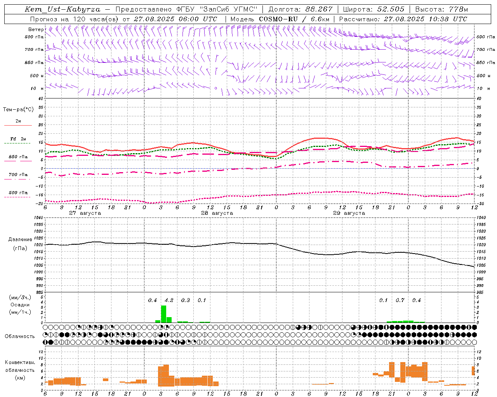Click the Давление pressure panel title
This screenshot has width=497, height=397.
[x=20, y=240]
